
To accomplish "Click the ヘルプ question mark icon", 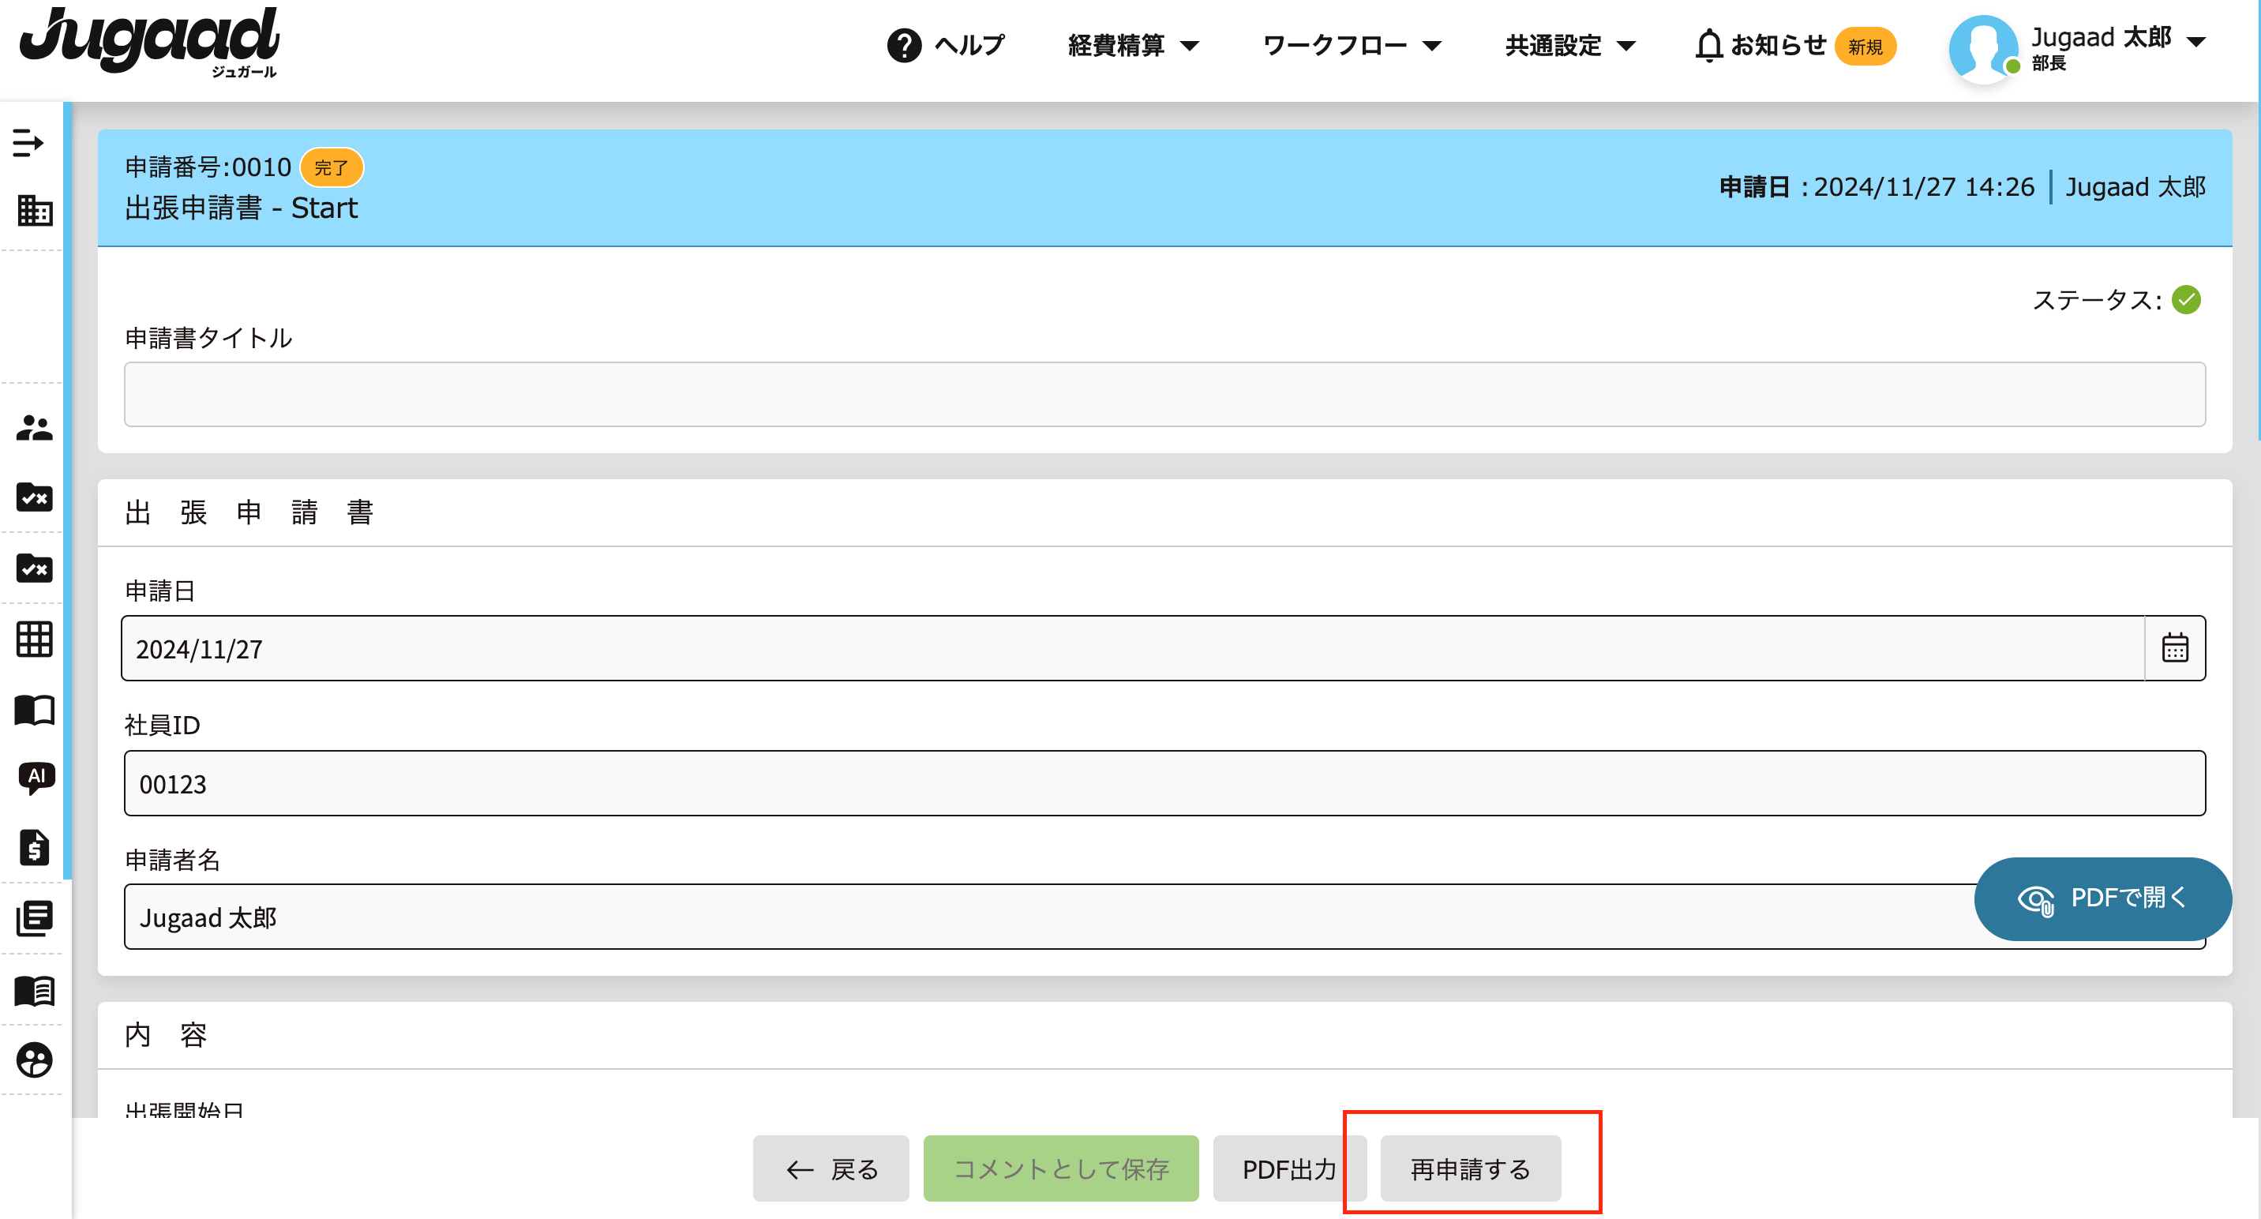I will (x=904, y=46).
